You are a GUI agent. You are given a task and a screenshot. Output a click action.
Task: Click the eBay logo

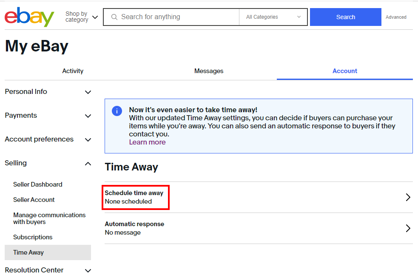pos(29,17)
